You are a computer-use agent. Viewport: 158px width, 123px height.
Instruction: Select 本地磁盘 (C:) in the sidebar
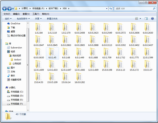click(17, 92)
